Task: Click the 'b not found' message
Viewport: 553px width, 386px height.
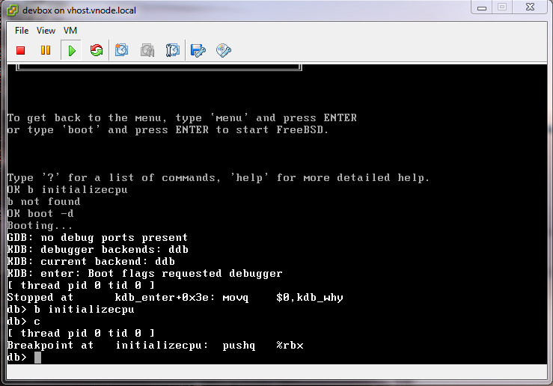Action: point(43,202)
